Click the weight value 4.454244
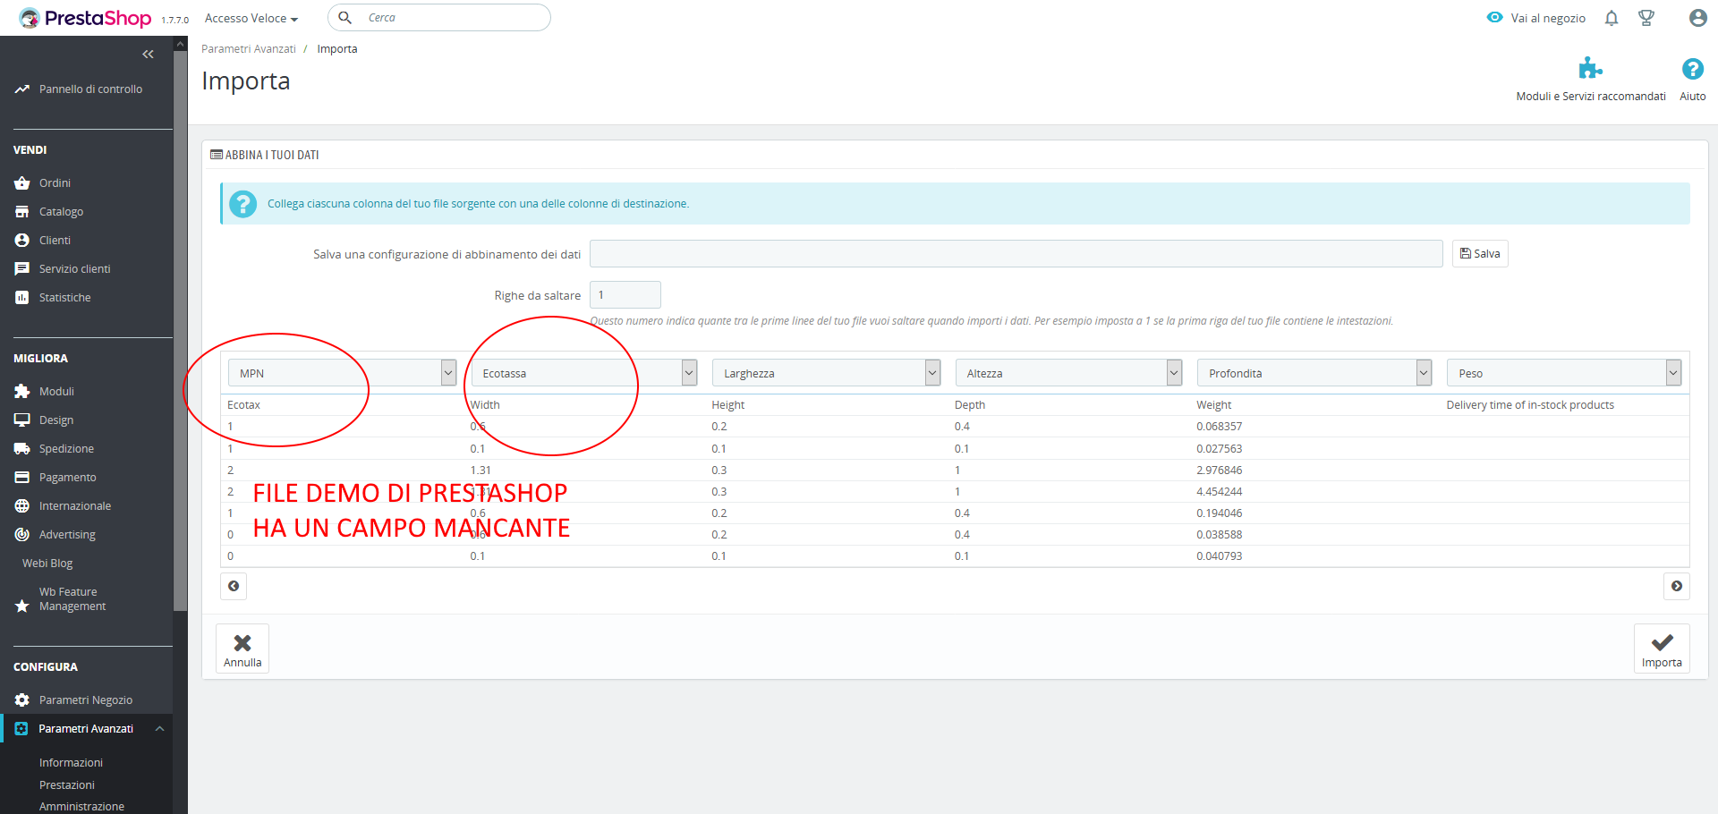This screenshot has width=1718, height=814. (1219, 492)
